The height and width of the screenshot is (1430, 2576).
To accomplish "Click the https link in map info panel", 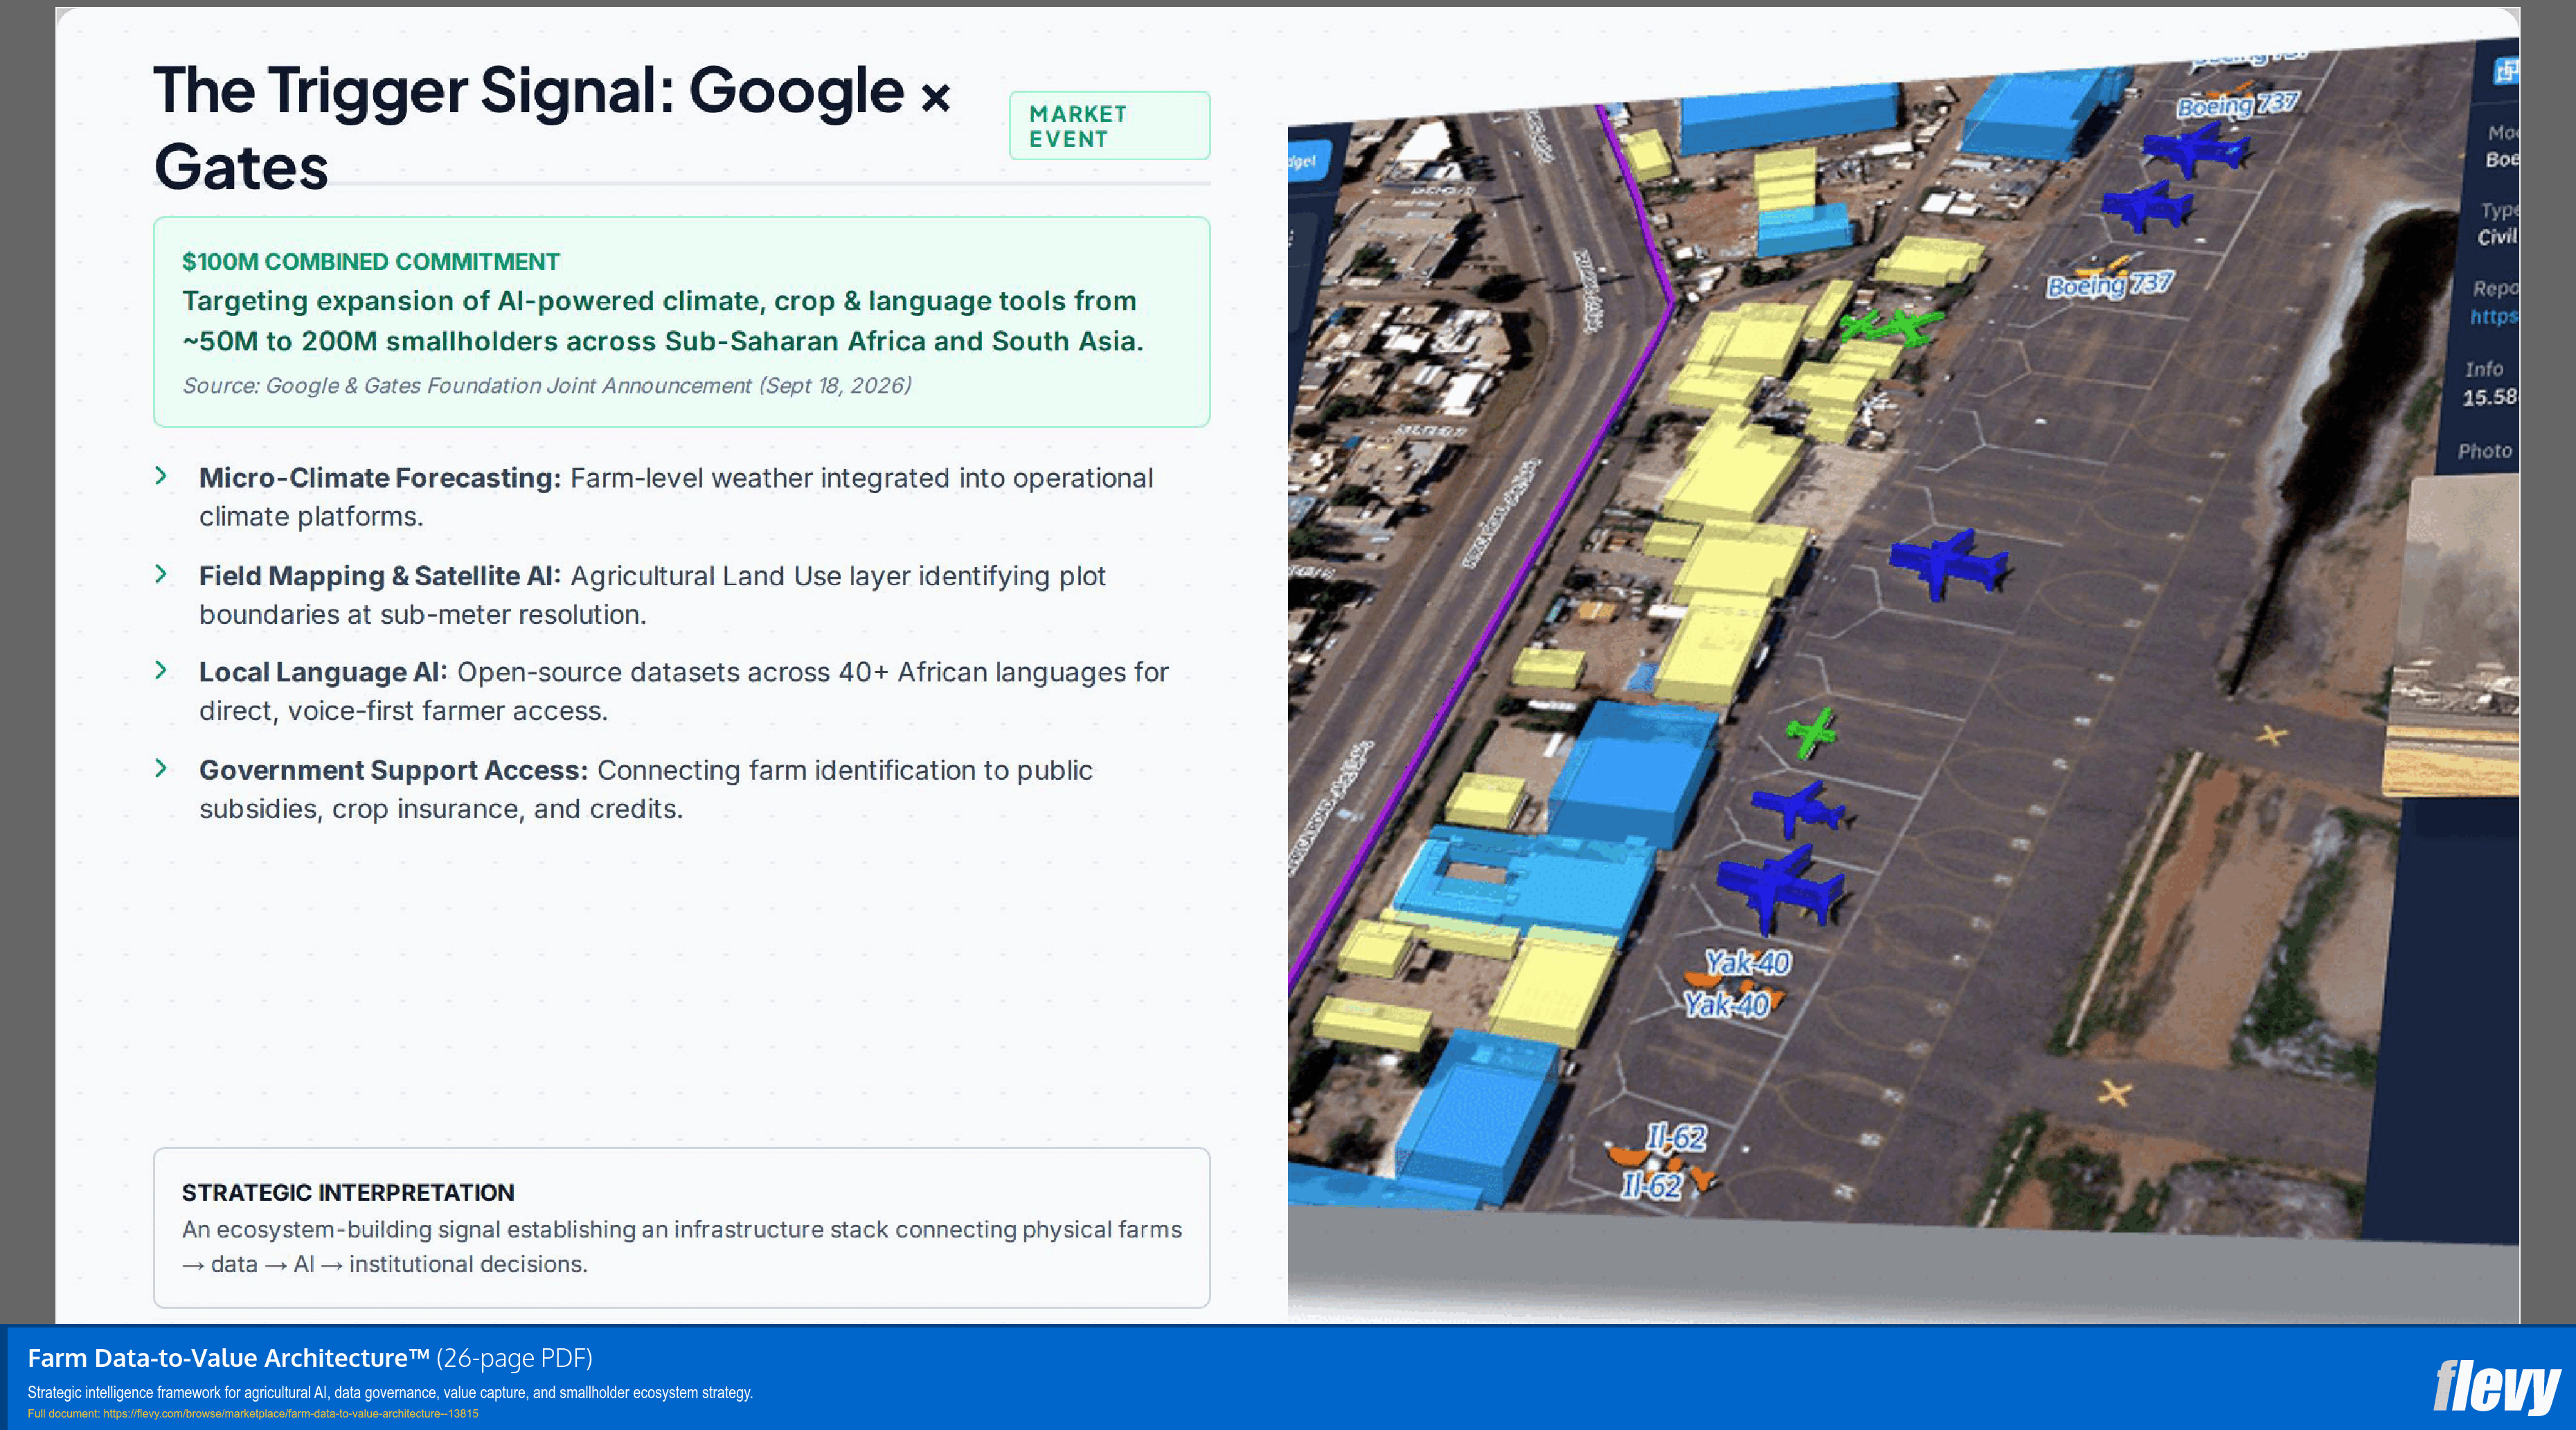I will tap(2494, 317).
